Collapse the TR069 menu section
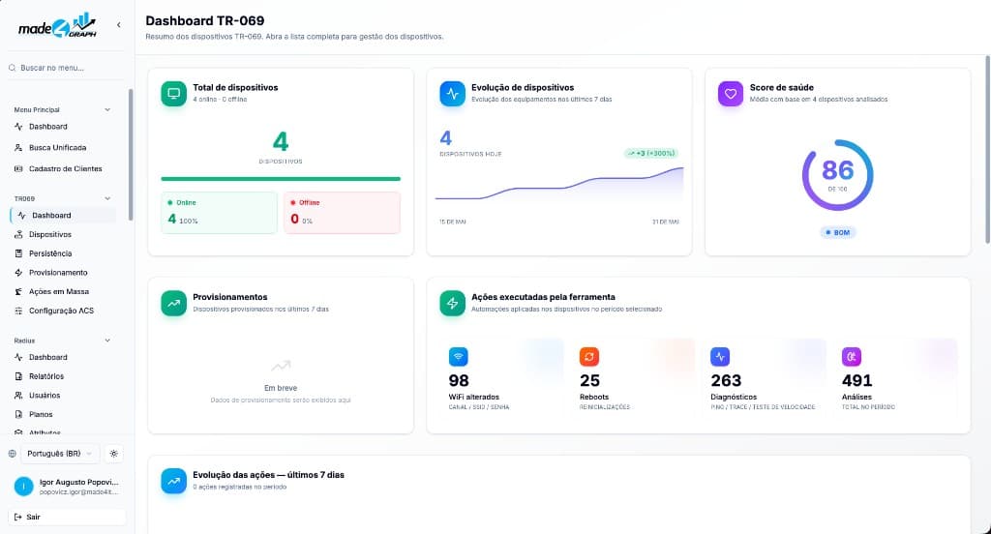 click(107, 198)
